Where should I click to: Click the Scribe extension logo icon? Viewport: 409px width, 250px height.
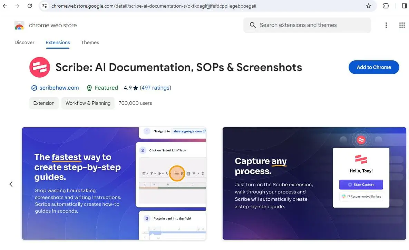pyautogui.click(x=40, y=67)
